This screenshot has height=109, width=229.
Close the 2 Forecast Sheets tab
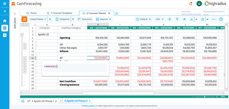click(109, 13)
